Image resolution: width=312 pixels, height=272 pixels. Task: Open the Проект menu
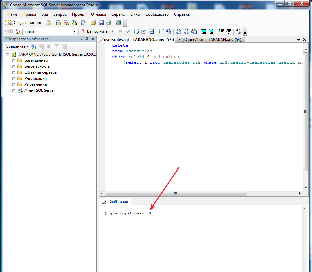(79, 14)
